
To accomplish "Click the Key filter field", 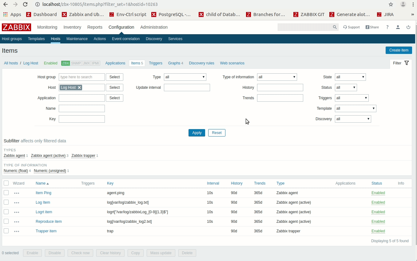I will (x=82, y=119).
